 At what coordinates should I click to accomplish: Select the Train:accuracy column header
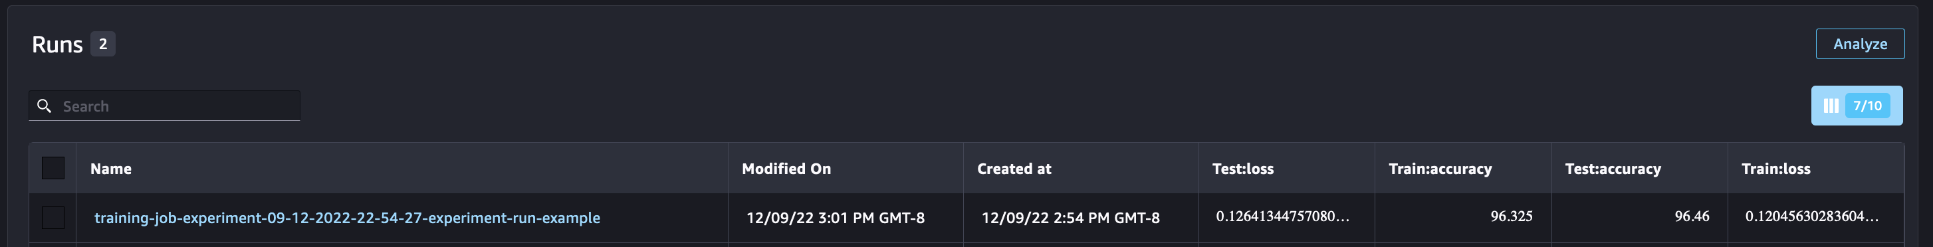click(x=1440, y=169)
